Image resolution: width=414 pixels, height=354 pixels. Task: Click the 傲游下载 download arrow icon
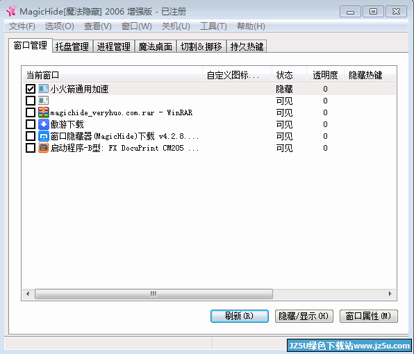(x=43, y=124)
